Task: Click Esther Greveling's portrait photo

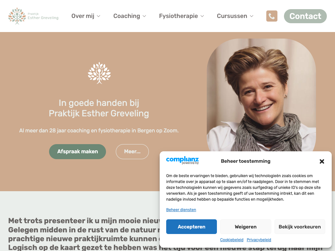Action: pos(261,95)
